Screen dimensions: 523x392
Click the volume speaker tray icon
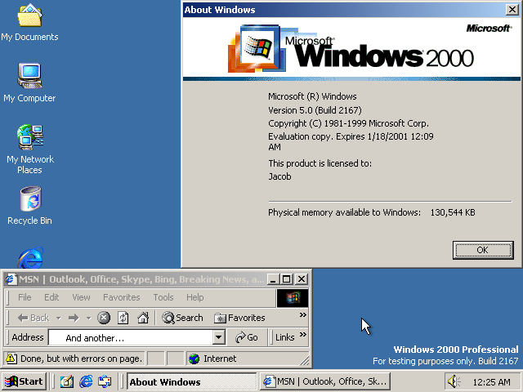pyautogui.click(x=454, y=381)
